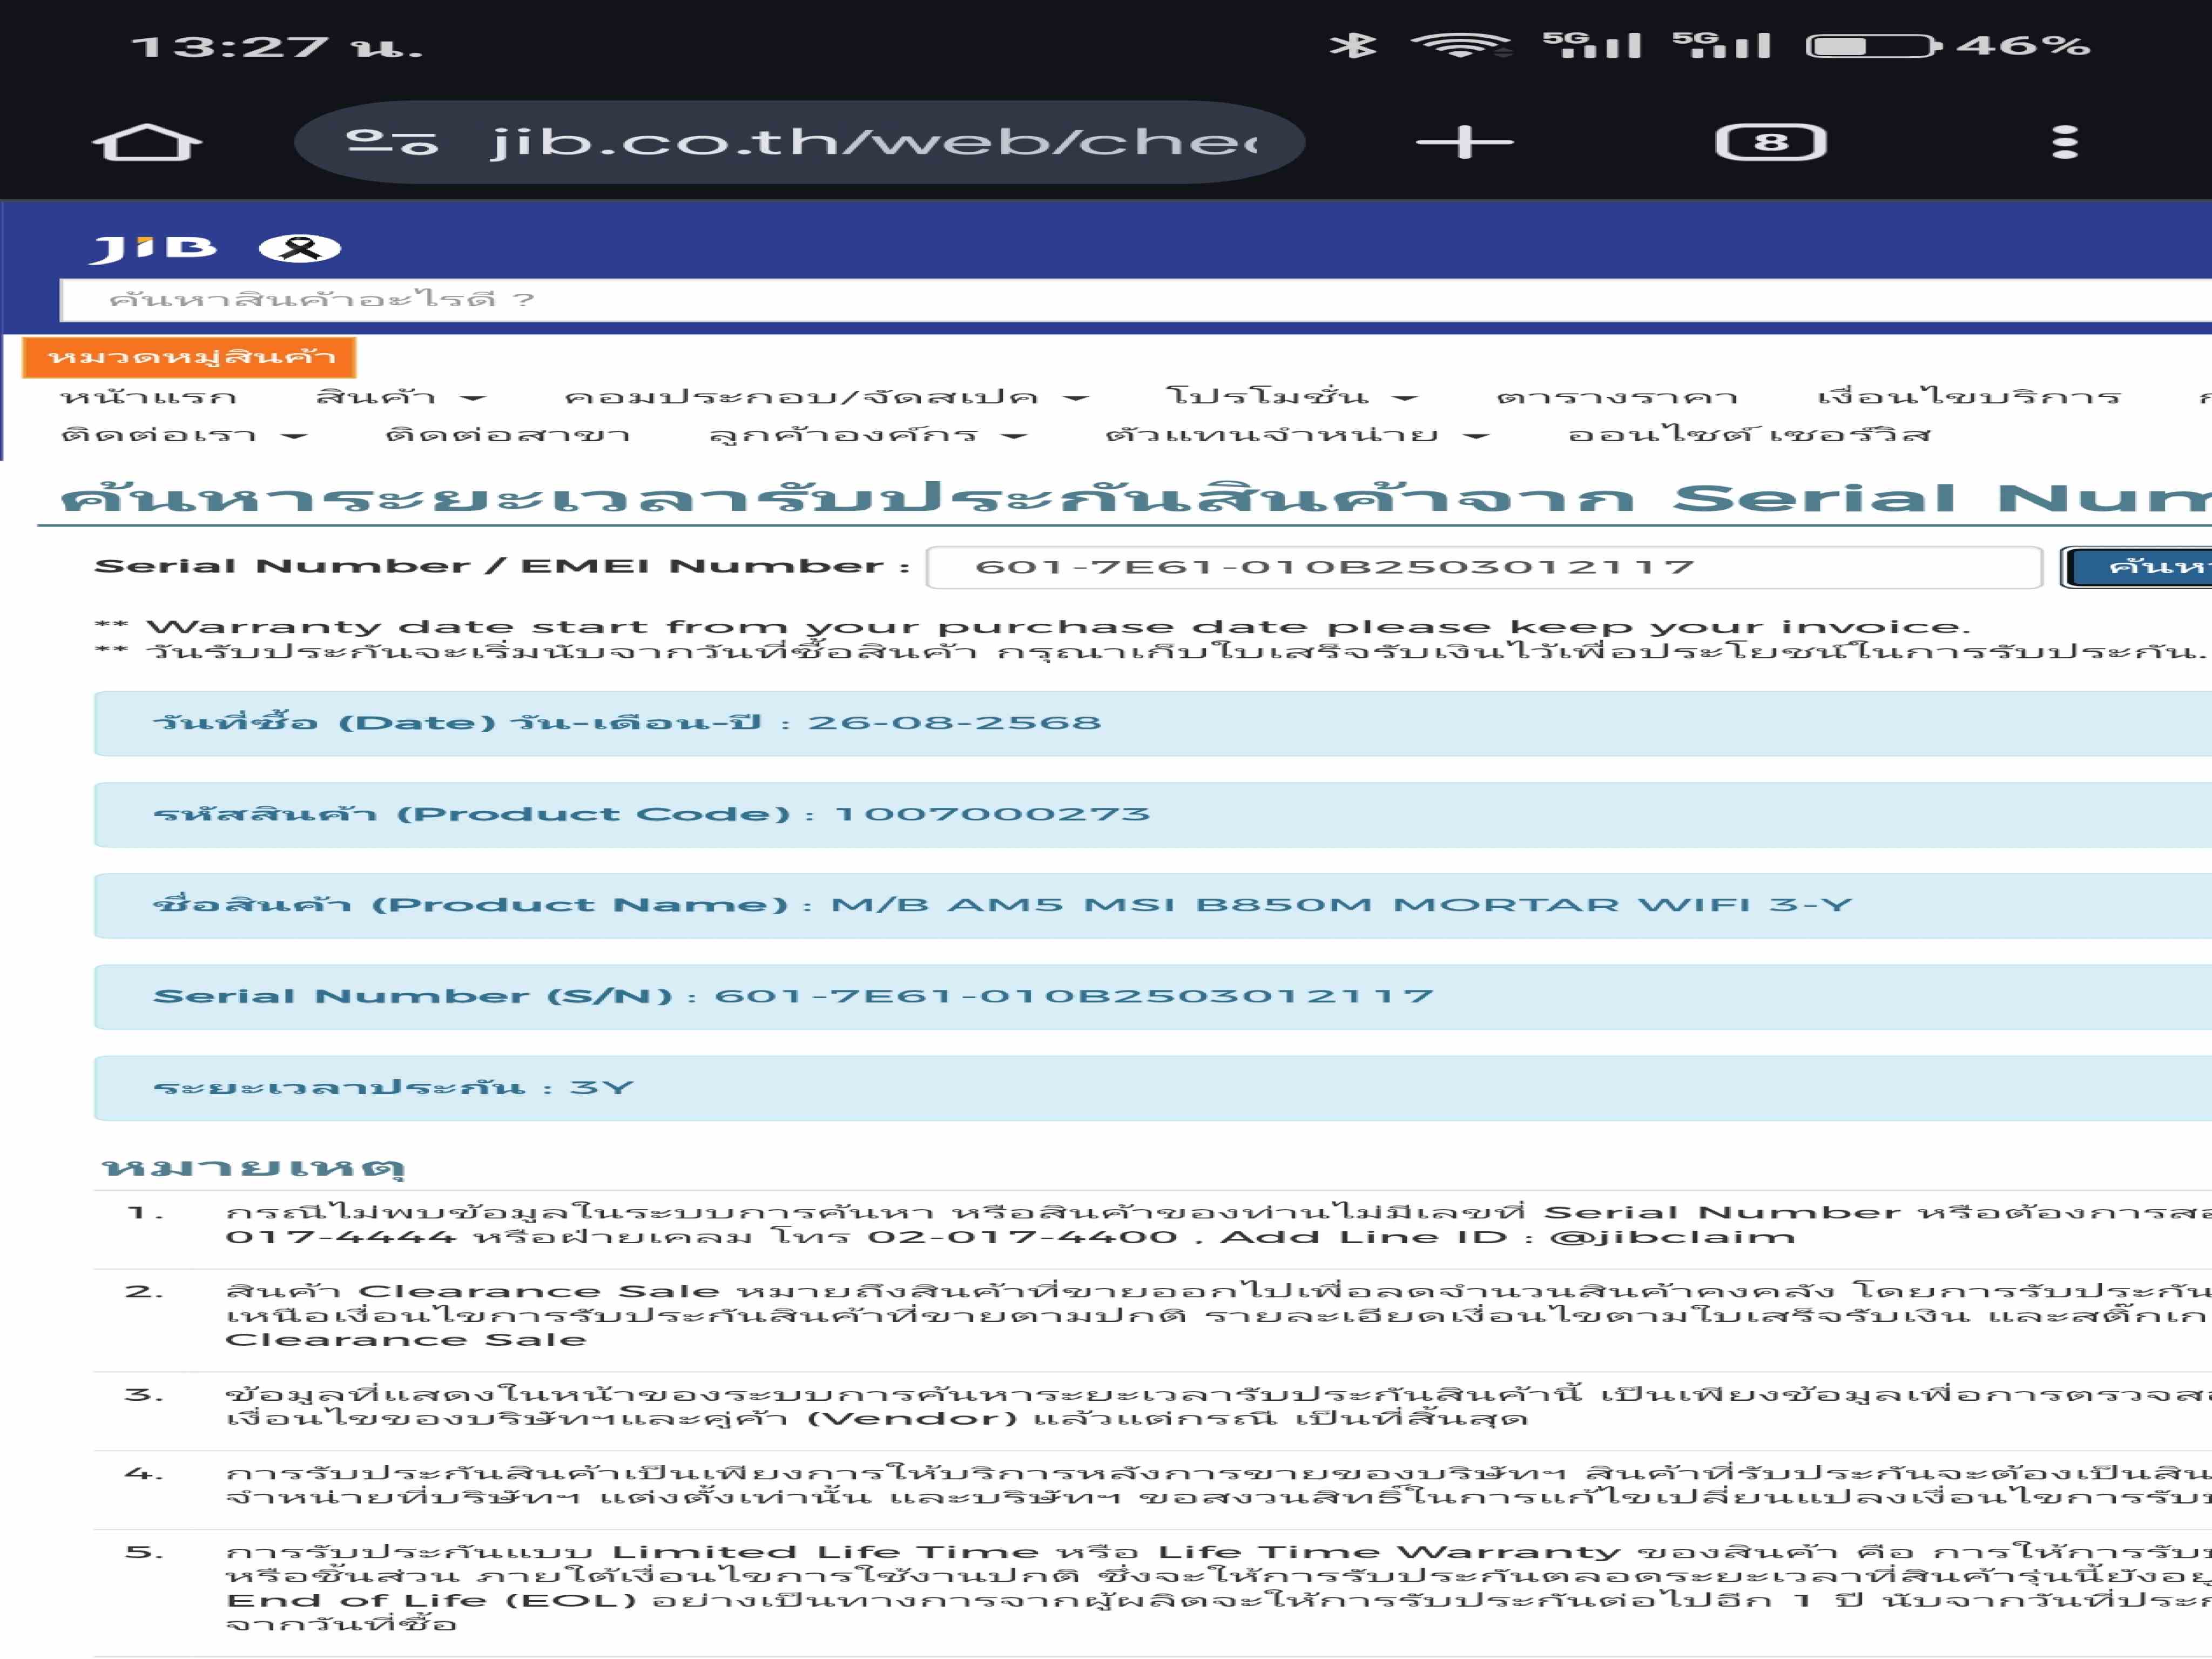Screen dimensions: 2212x1659
Task: Click the Serial Number input field
Action: (x=1483, y=567)
